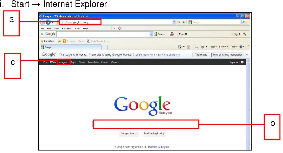The height and width of the screenshot is (153, 283).
Task: Click the Bahasa Malaysia link
Action: click(x=159, y=147)
